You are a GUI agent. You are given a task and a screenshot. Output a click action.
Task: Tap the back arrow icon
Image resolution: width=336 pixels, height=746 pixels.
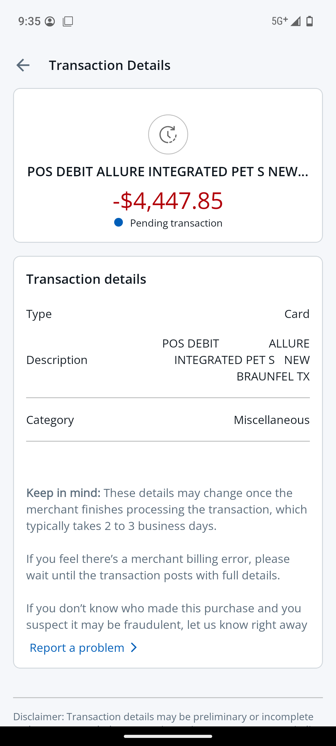23,65
